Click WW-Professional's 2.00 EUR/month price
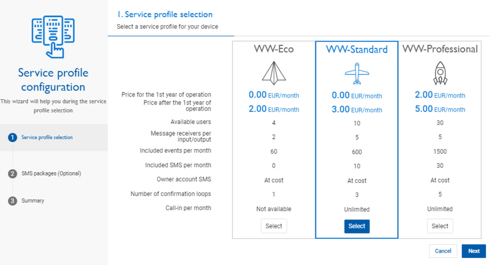Screen dimensions: 490x265 pyautogui.click(x=440, y=95)
